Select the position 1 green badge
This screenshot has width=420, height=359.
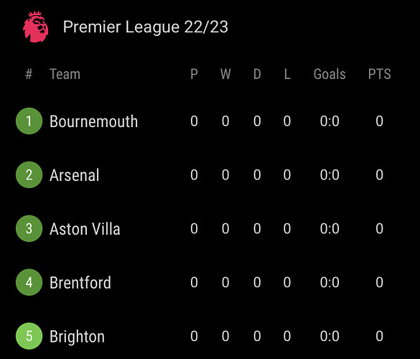(29, 121)
